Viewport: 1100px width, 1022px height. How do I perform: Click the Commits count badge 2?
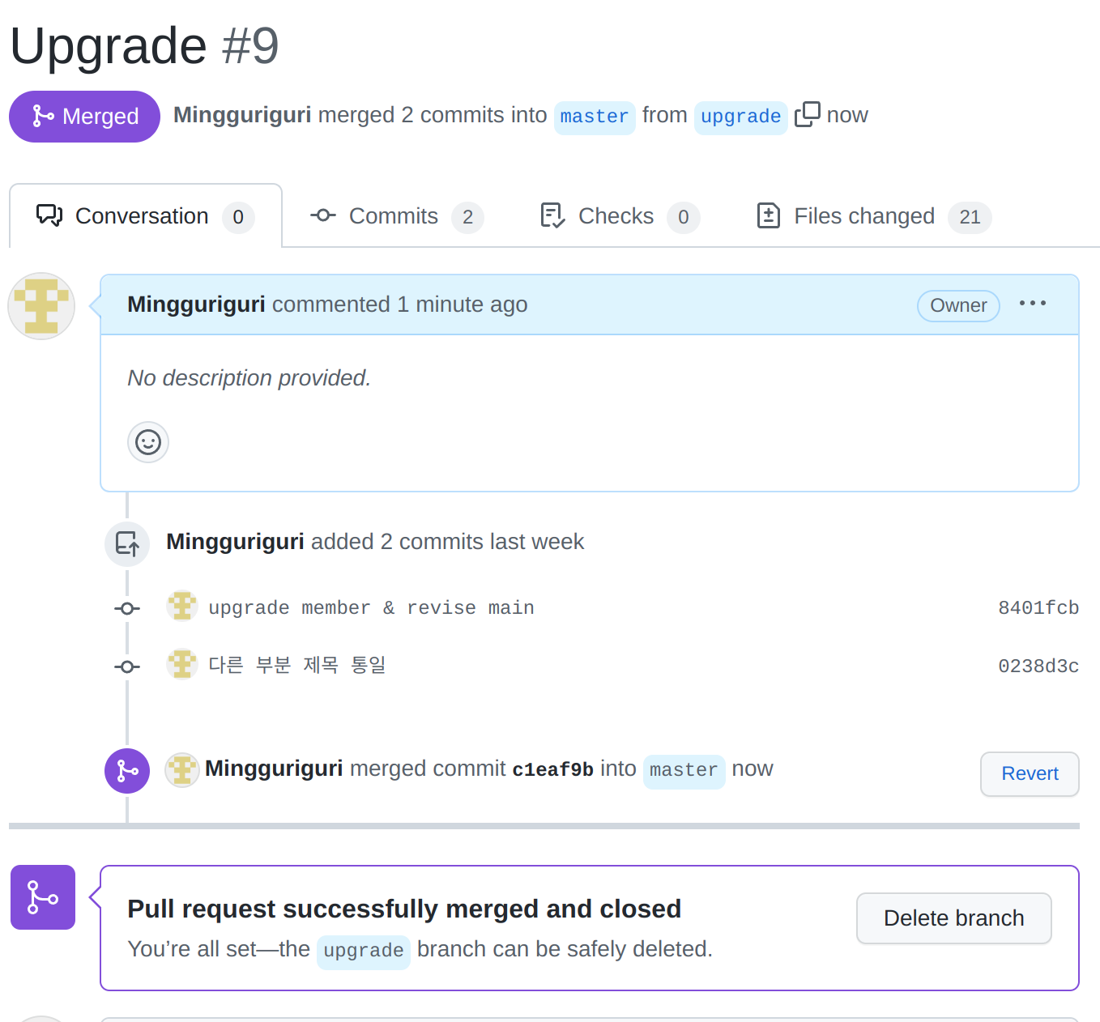pyautogui.click(x=467, y=217)
